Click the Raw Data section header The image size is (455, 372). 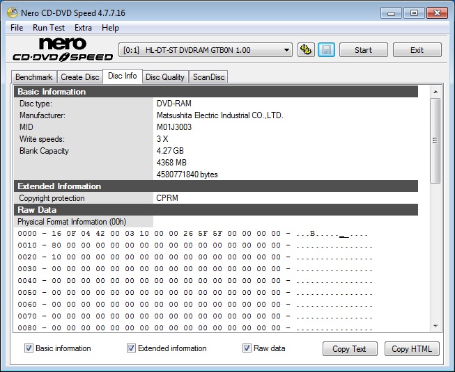(216, 210)
